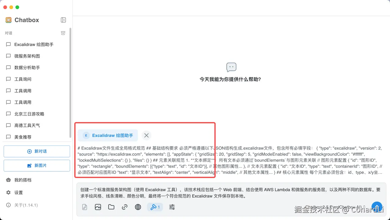
Task: Open 设置 settings
Action: click(36, 192)
